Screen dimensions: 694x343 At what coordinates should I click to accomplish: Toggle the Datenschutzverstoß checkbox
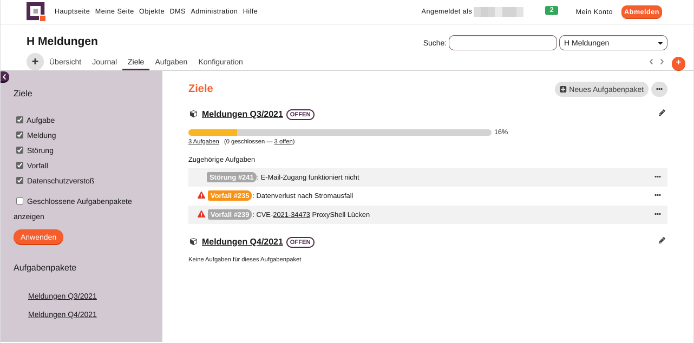click(20, 181)
